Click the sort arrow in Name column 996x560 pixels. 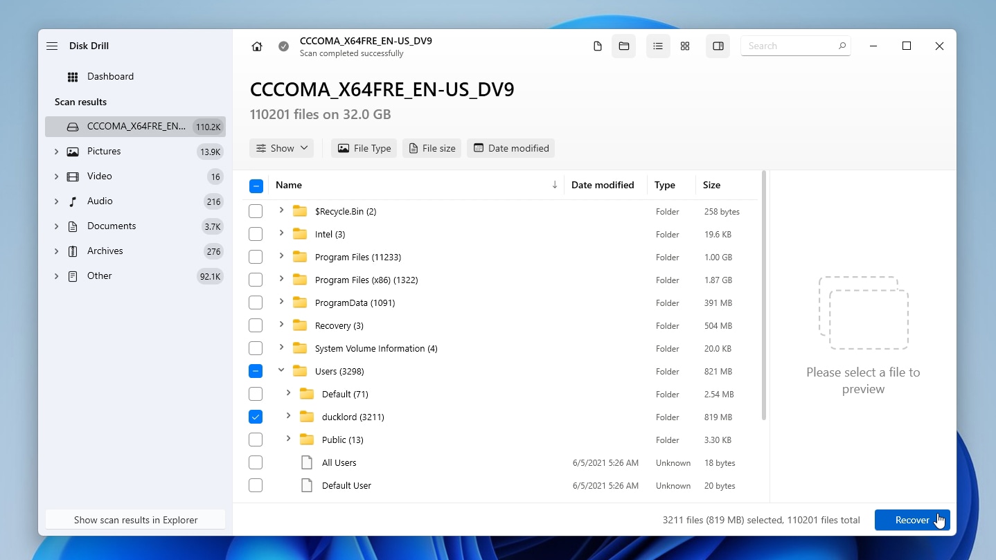[x=555, y=185]
